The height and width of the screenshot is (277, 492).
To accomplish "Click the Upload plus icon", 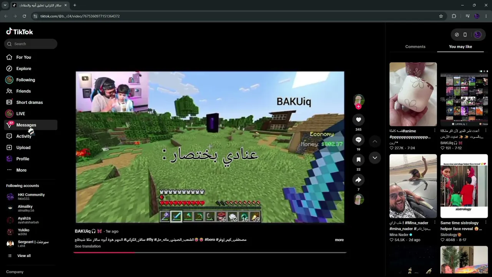I will 9,147.
